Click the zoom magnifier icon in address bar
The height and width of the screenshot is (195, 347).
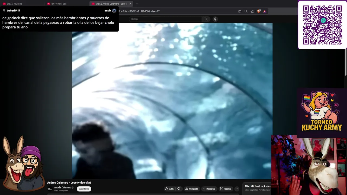tap(246, 11)
